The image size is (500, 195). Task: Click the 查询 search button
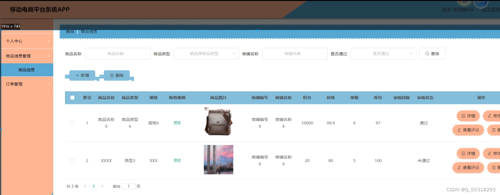point(432,54)
